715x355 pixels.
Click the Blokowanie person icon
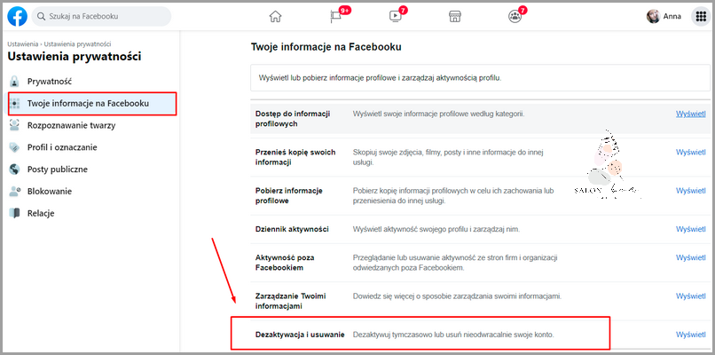14,191
